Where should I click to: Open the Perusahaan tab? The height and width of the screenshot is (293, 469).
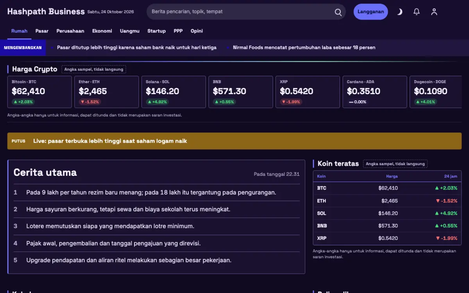pos(70,31)
